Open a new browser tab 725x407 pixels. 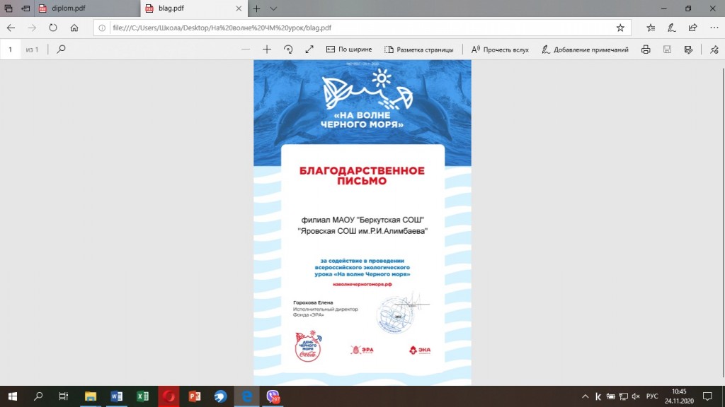pyautogui.click(x=256, y=8)
